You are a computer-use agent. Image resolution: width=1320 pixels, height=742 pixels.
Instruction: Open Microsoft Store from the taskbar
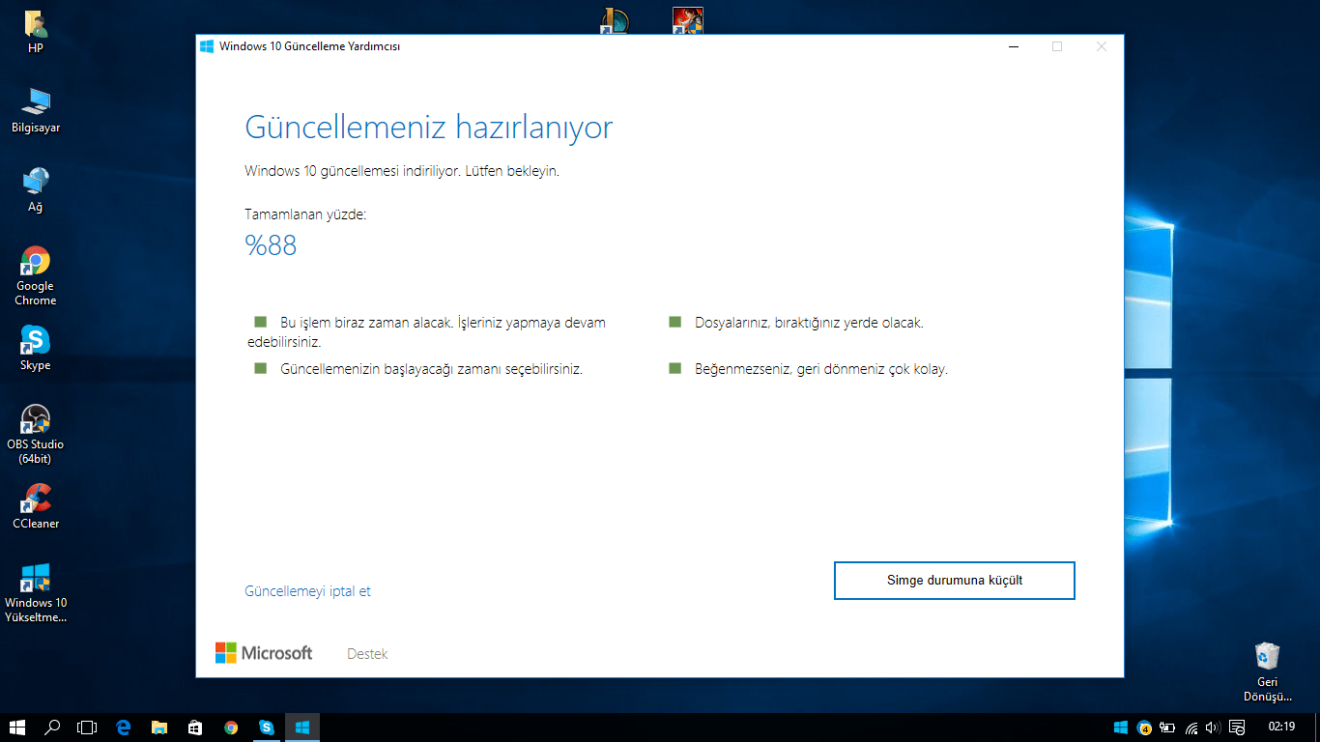(x=195, y=728)
